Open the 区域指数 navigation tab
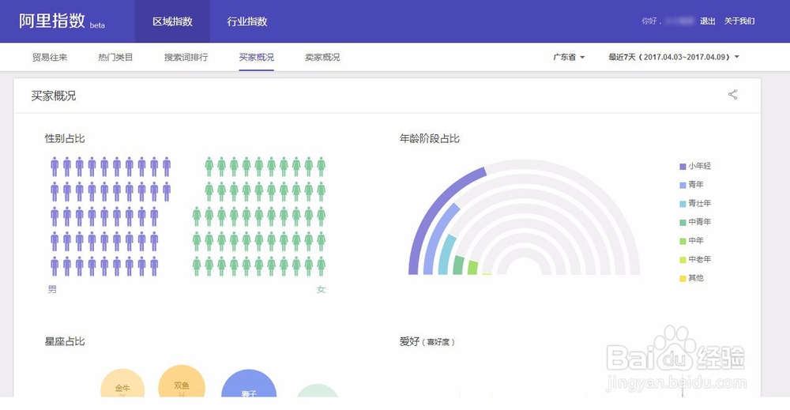Screen dimensions: 790x410 (172, 21)
